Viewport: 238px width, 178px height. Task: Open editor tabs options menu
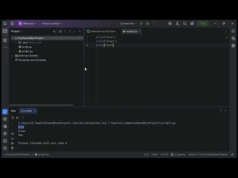[x=226, y=31]
